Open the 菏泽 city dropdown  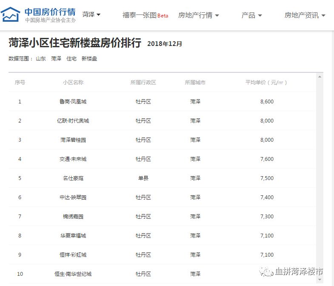point(91,15)
